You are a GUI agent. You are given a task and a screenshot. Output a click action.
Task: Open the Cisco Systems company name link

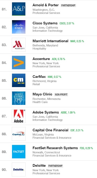(45, 23)
